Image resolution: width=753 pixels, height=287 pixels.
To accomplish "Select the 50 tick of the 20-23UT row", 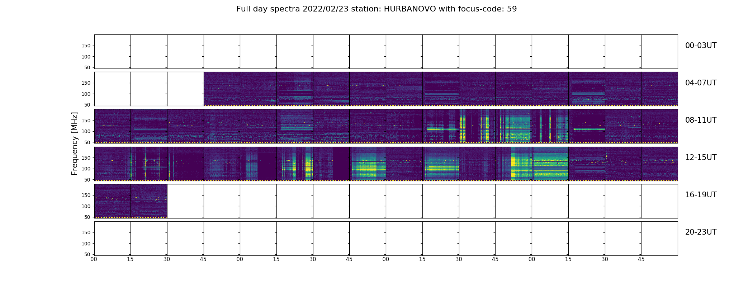I will pyautogui.click(x=87, y=254).
